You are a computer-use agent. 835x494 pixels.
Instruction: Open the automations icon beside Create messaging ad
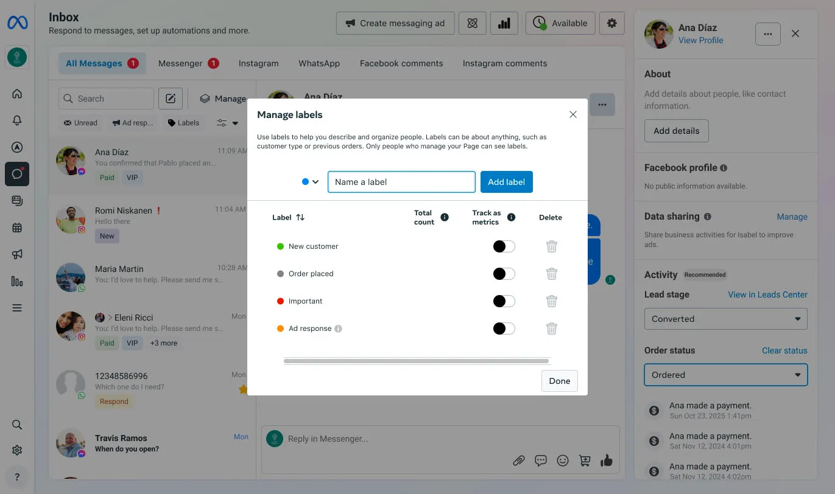click(473, 23)
